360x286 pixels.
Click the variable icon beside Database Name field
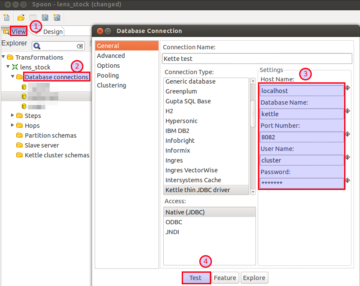coord(348,111)
